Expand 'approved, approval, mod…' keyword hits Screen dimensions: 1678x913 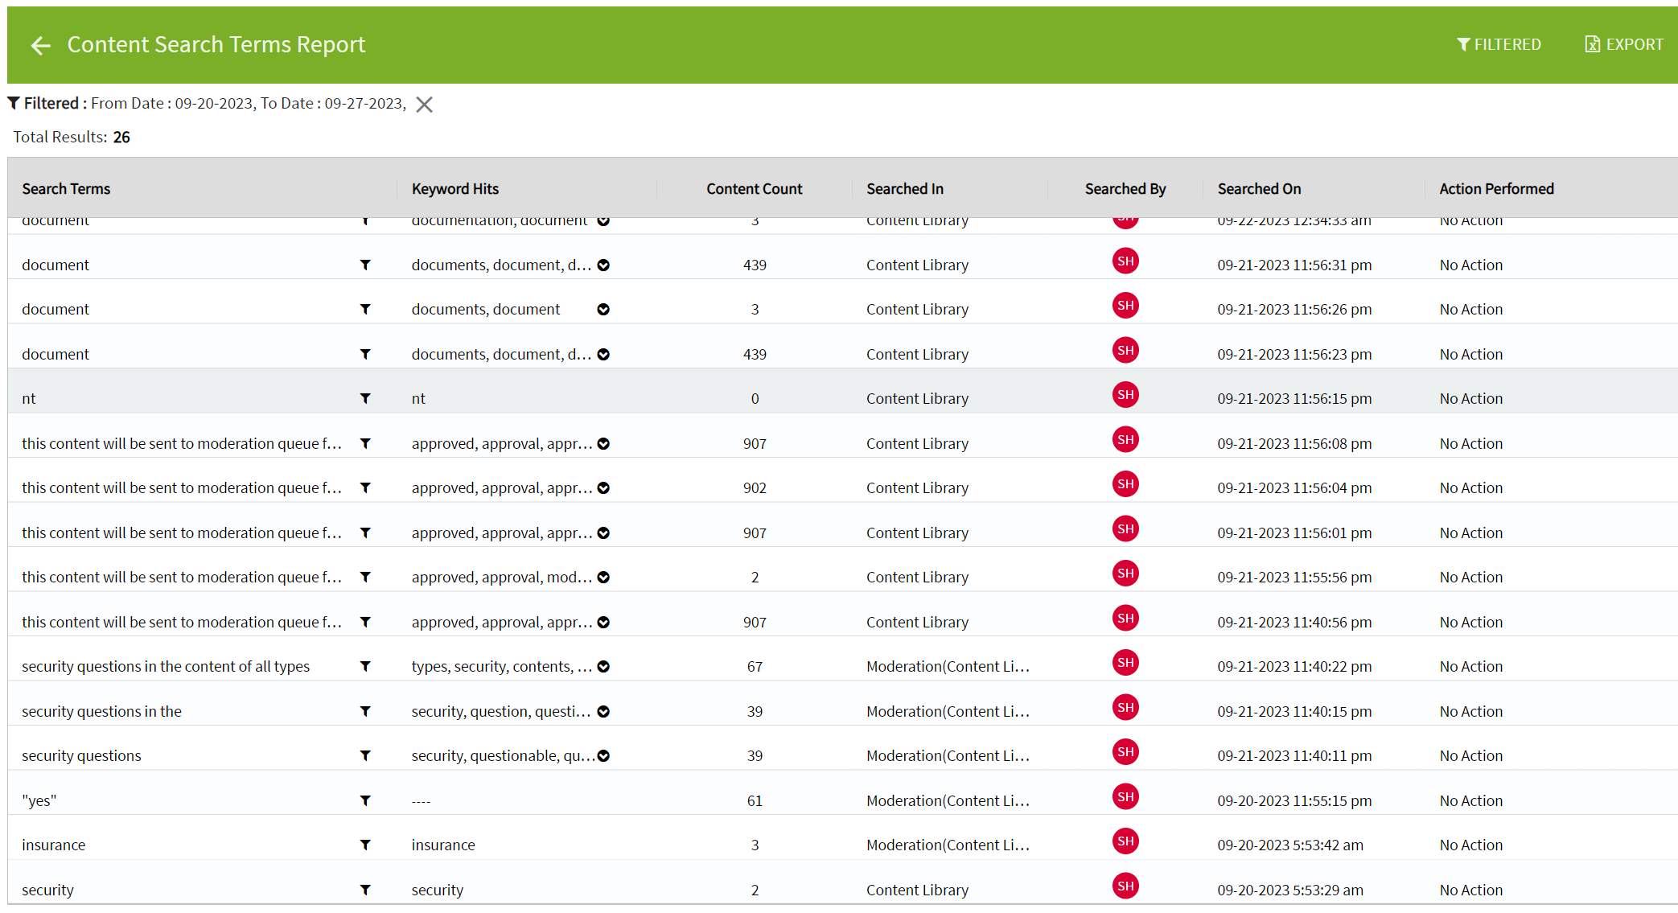pos(603,578)
